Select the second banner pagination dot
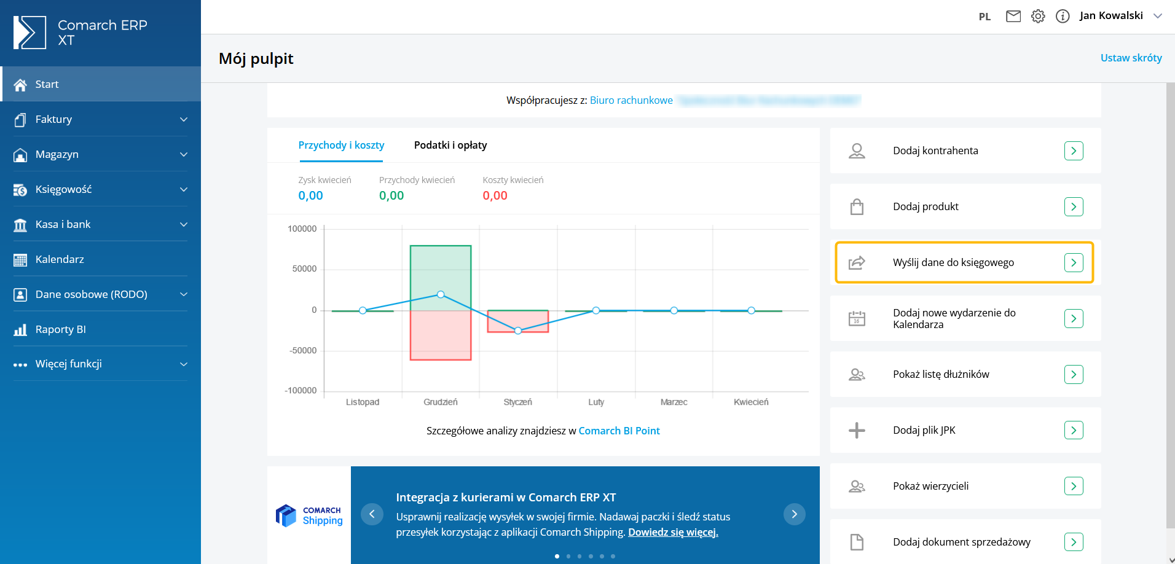 click(x=568, y=556)
